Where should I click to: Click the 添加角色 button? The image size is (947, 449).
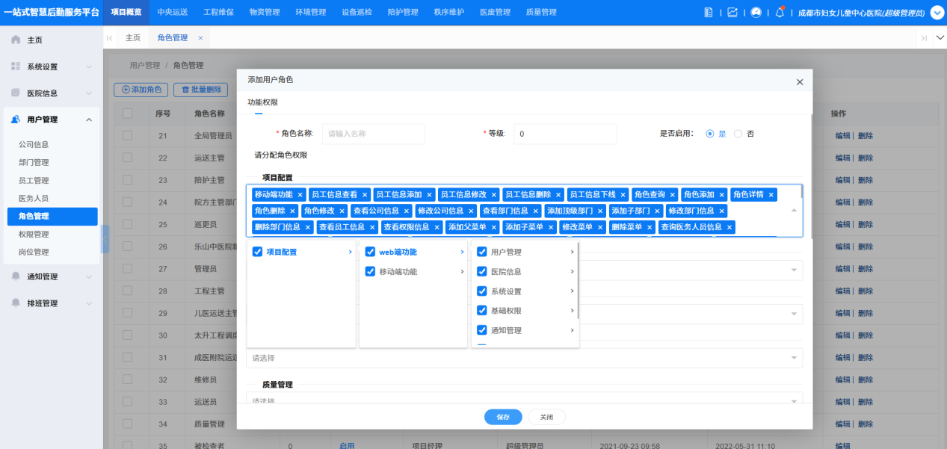(141, 90)
